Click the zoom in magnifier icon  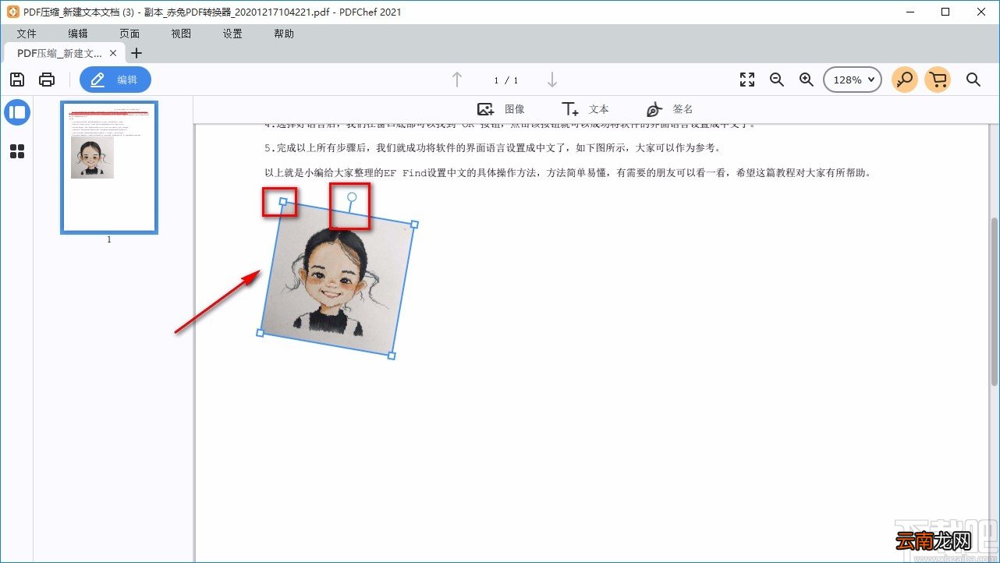pos(807,80)
